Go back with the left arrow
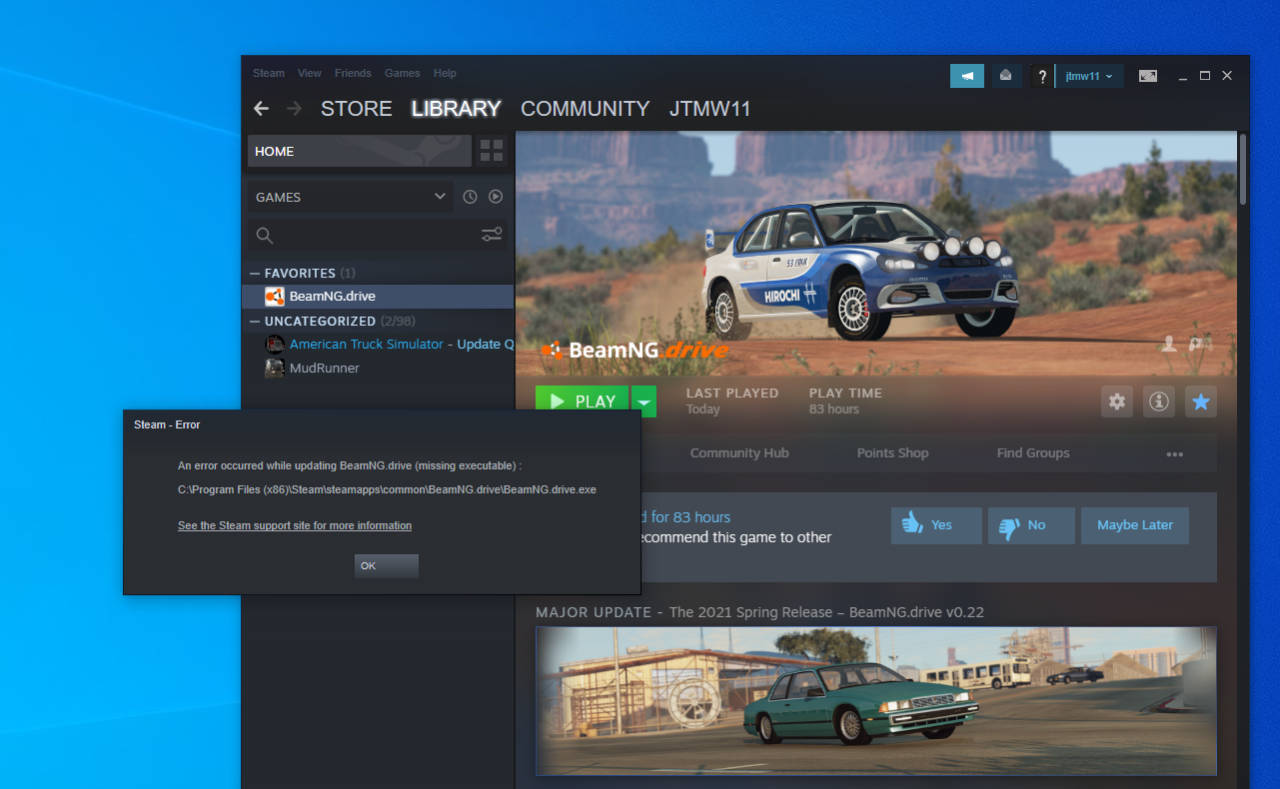 click(262, 108)
